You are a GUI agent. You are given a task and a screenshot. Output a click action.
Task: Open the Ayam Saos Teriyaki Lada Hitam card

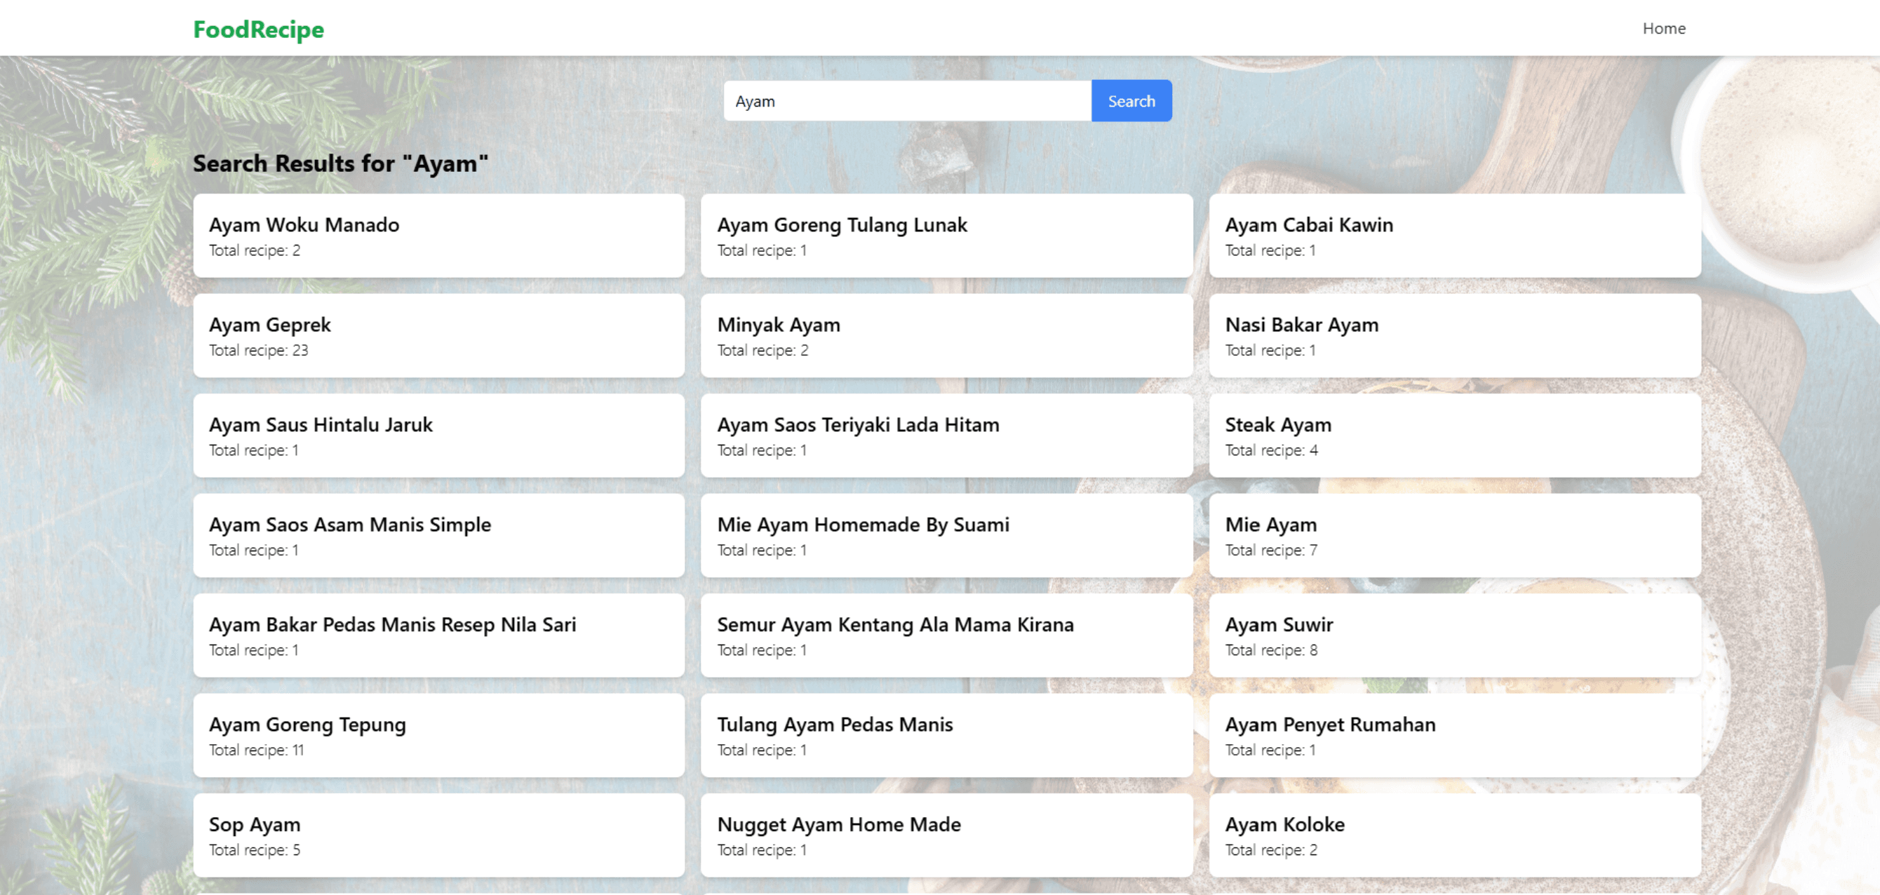tap(946, 435)
